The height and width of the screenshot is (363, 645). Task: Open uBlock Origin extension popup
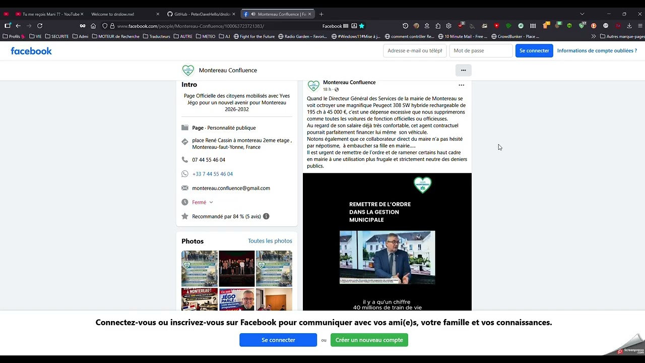(461, 26)
